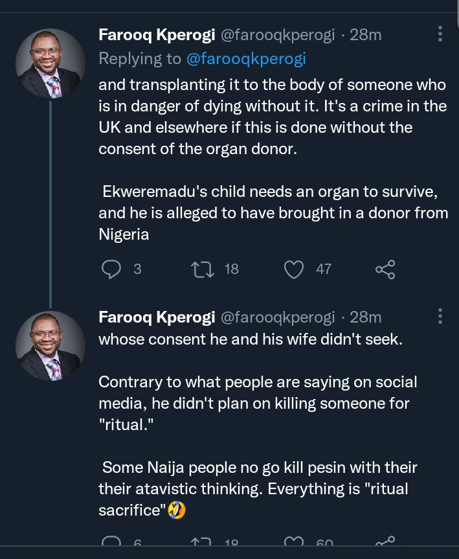Like the second tweet with 60 likes
This screenshot has height=559, width=459.
[x=295, y=543]
